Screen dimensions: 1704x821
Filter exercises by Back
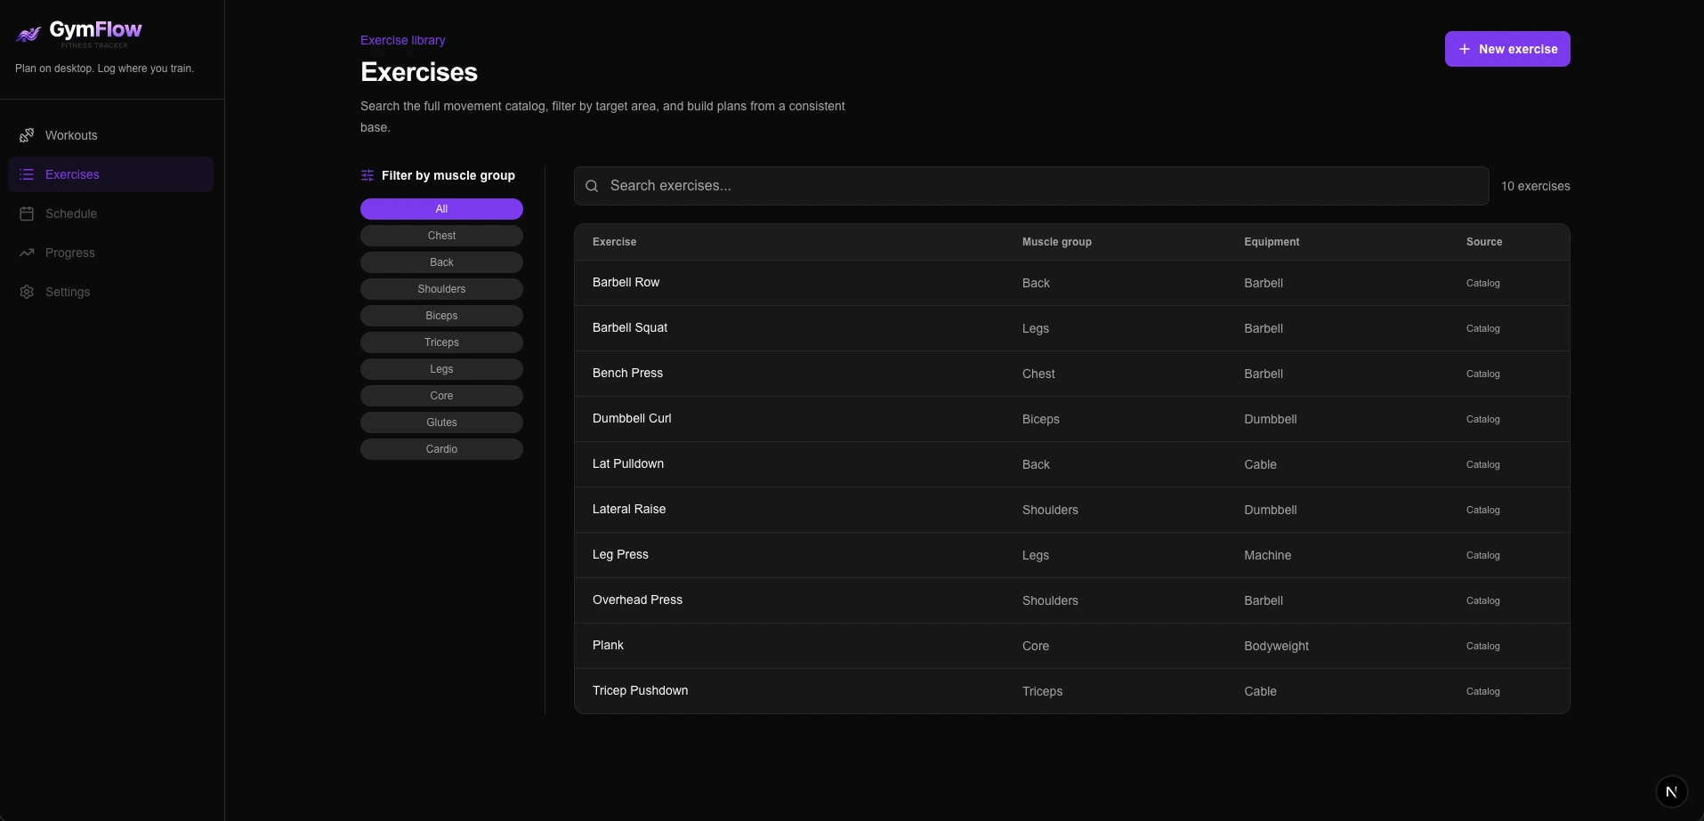441,262
